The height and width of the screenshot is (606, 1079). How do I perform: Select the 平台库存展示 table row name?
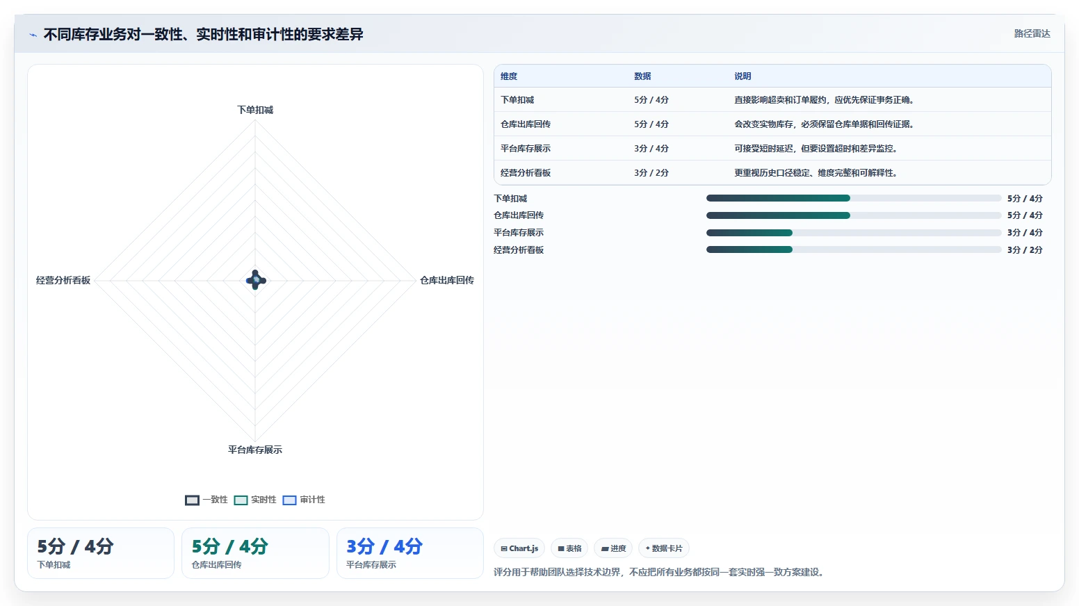[526, 149]
